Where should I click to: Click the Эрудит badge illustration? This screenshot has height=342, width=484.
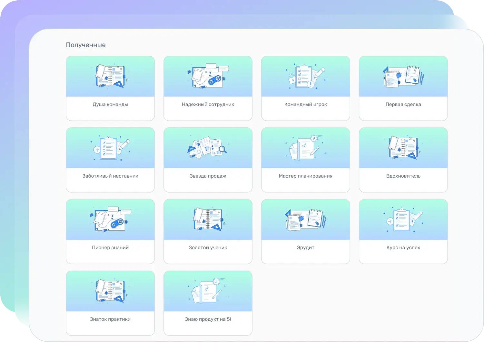(x=306, y=219)
